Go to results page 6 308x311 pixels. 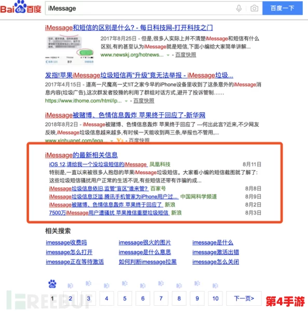point(143,299)
